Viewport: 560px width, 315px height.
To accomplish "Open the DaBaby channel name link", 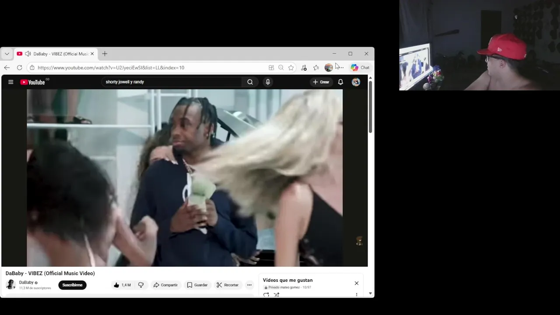I will click(x=26, y=282).
